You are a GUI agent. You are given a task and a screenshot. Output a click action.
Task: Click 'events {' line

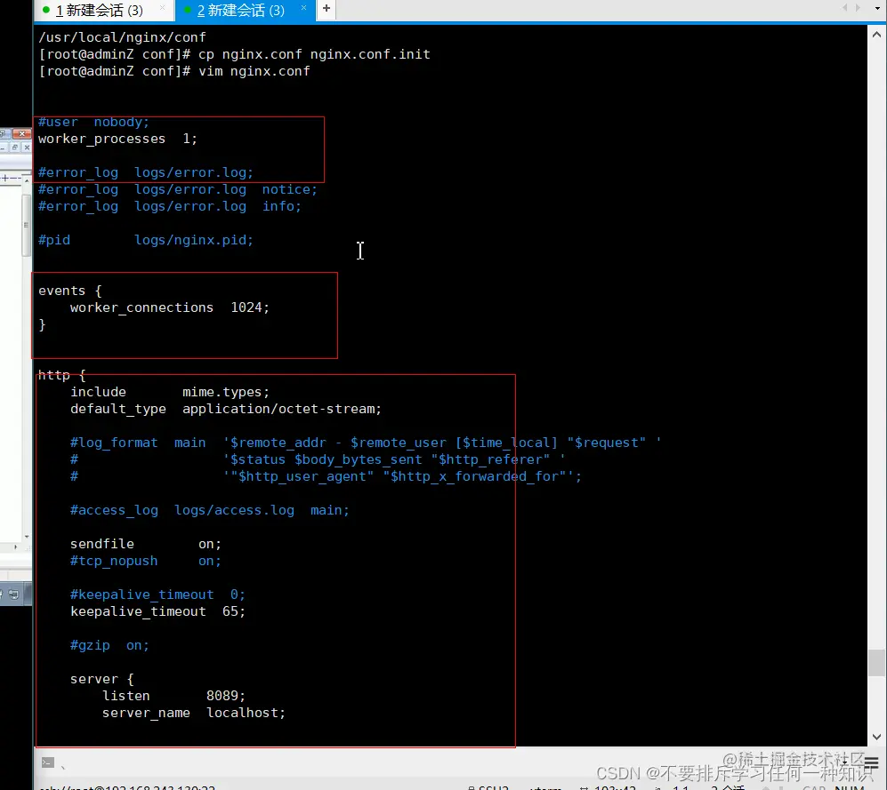coord(70,291)
